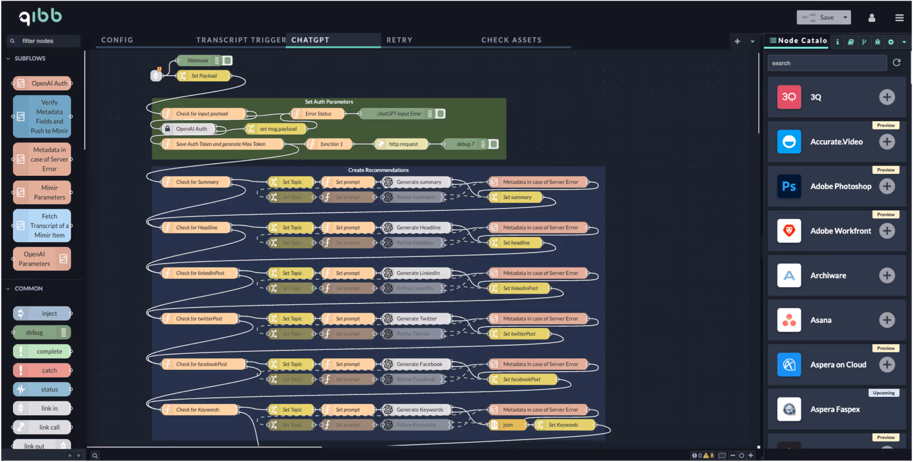Screen dimensions: 913x462
Task: Select the link call palette node
Action: [42, 428]
